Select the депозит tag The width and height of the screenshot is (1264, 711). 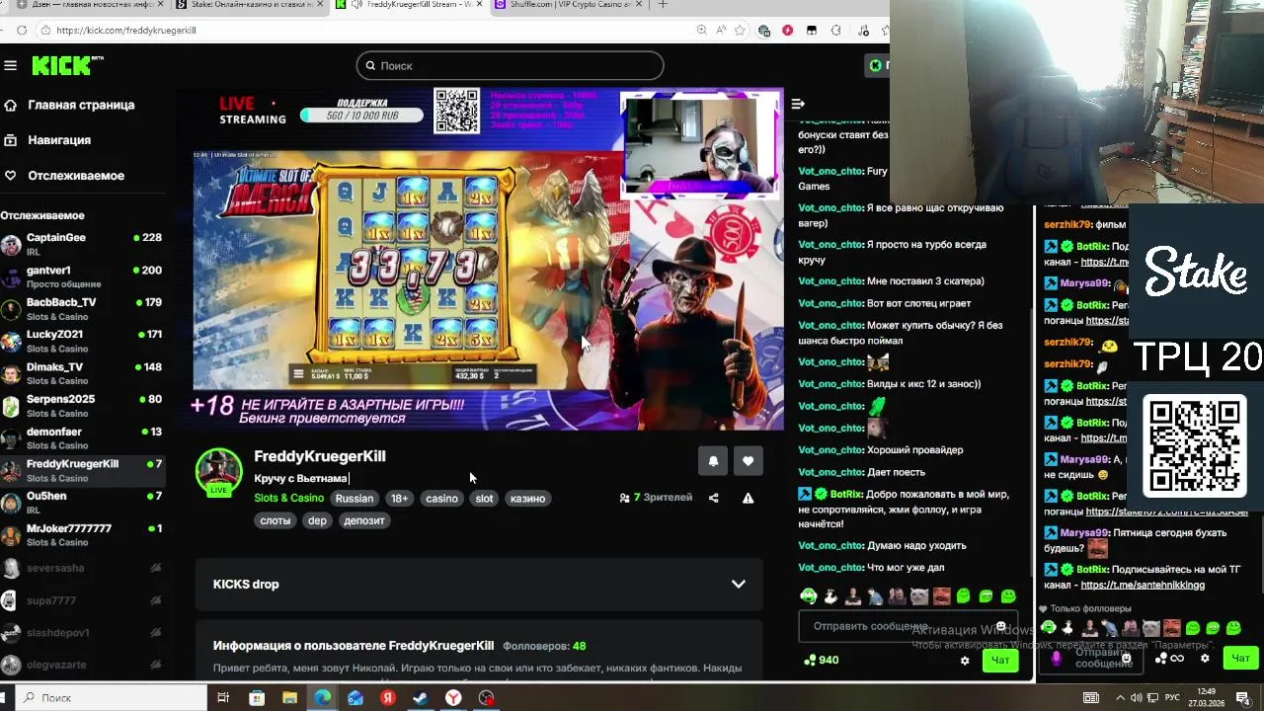pos(364,520)
